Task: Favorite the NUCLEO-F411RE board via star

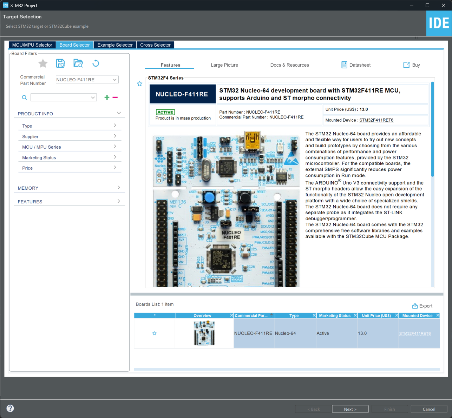Action: point(139,83)
